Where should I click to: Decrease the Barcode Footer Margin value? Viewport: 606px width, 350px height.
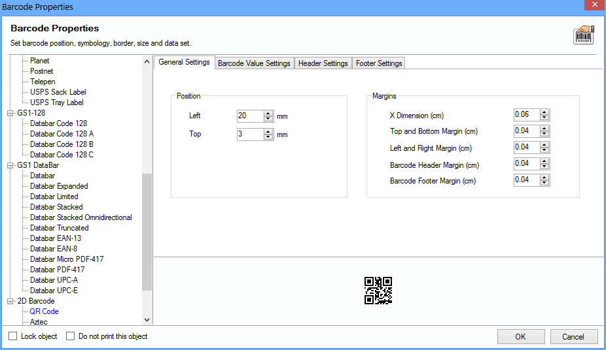tap(544, 183)
